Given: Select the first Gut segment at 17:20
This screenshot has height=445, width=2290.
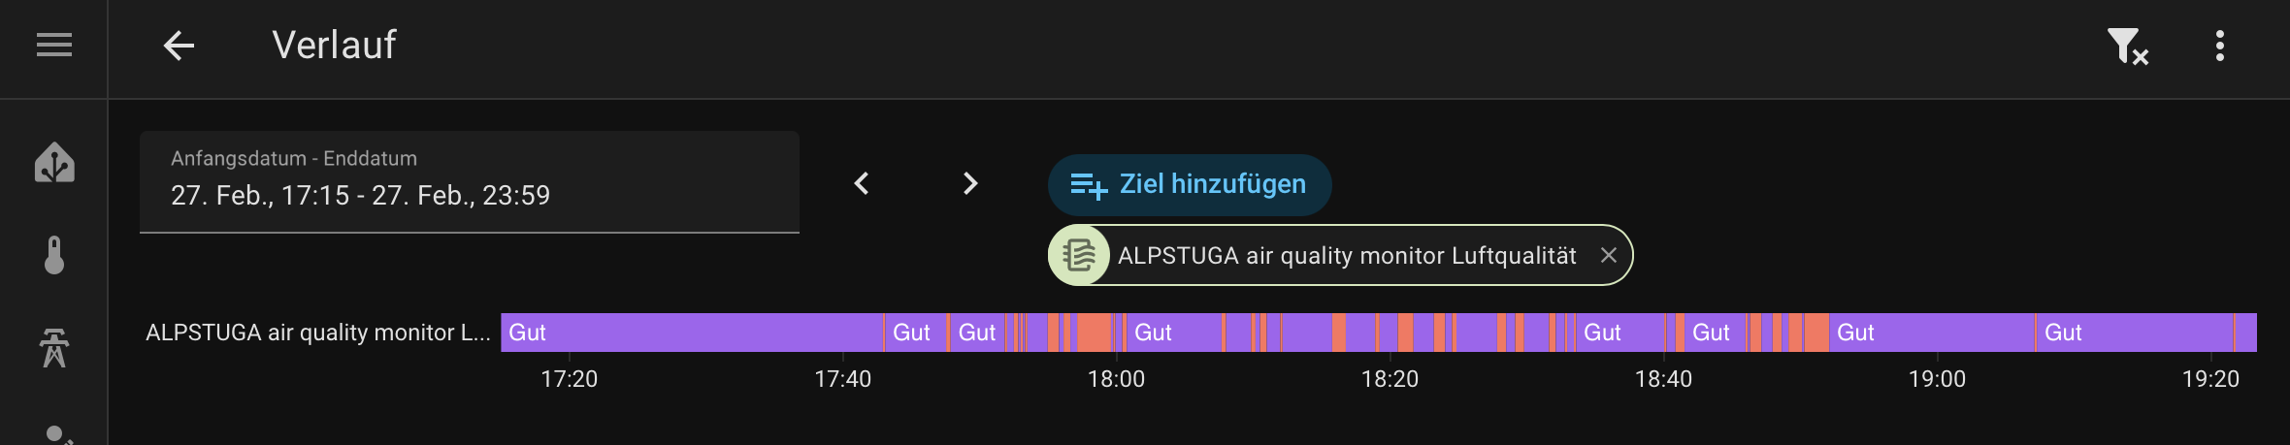Looking at the screenshot, I should [x=691, y=333].
